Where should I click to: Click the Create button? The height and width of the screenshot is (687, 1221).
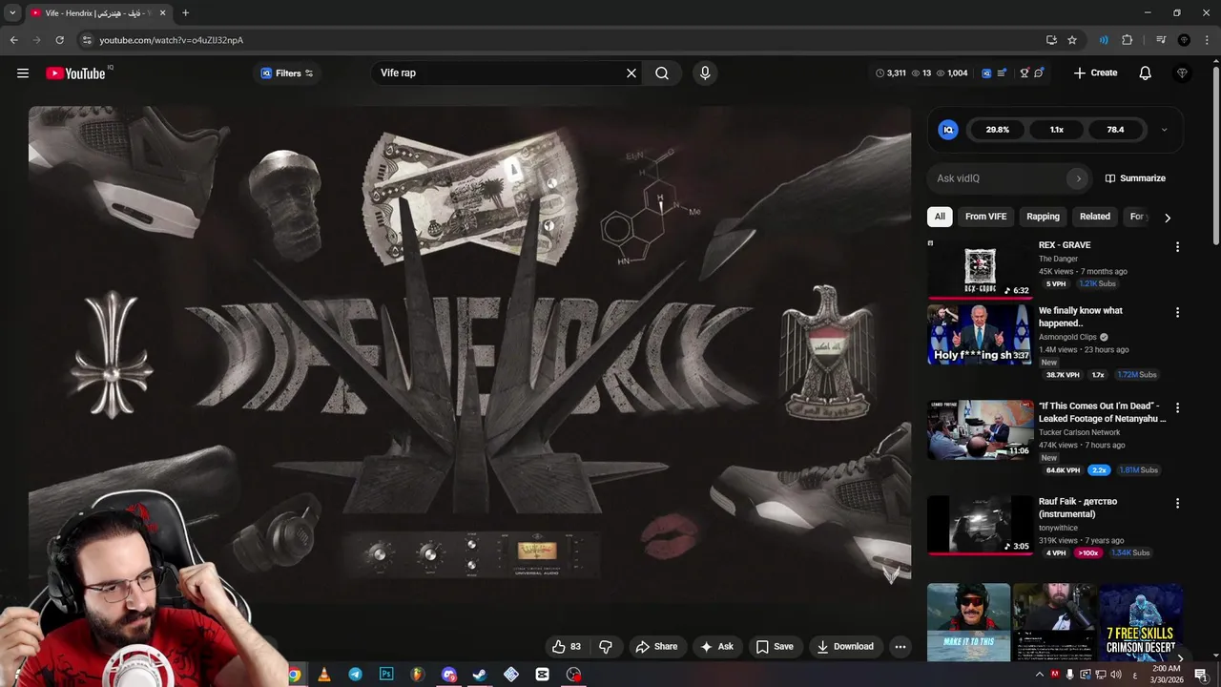[1095, 73]
